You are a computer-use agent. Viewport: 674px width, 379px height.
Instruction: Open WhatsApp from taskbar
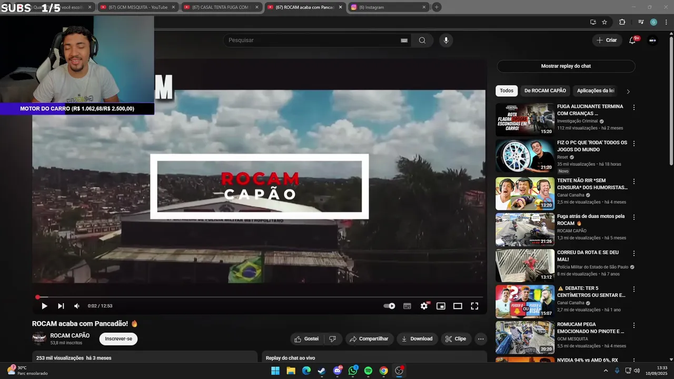point(353,371)
